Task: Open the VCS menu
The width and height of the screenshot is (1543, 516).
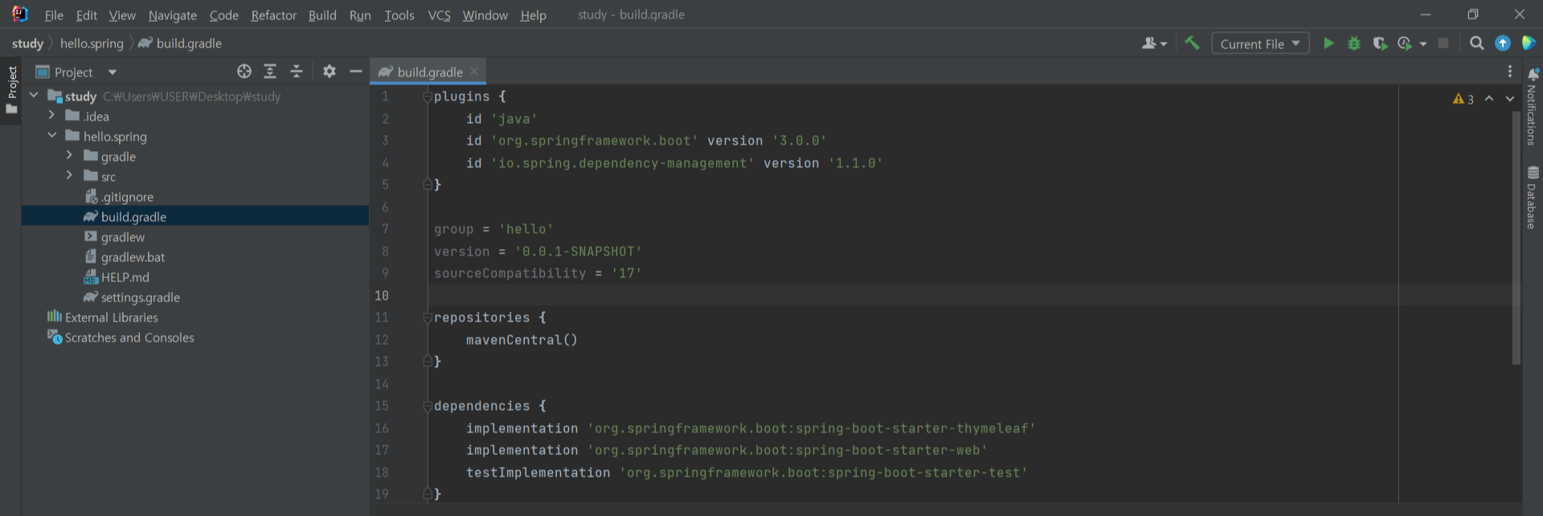Action: tap(439, 15)
